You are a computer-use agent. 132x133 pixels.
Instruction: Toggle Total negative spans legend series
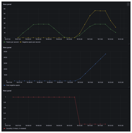click(x=13, y=85)
